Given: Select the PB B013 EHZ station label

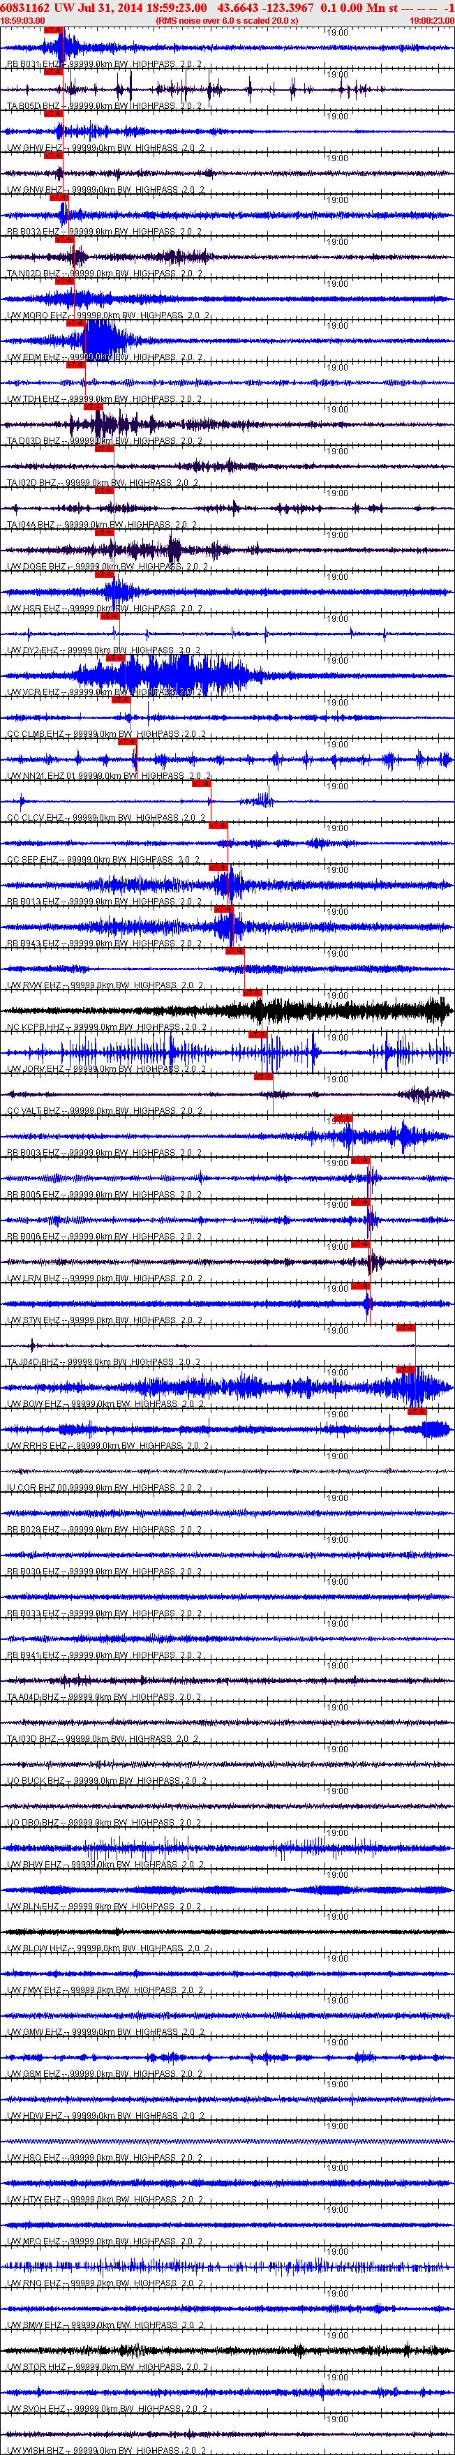Looking at the screenshot, I should pyautogui.click(x=104, y=902).
